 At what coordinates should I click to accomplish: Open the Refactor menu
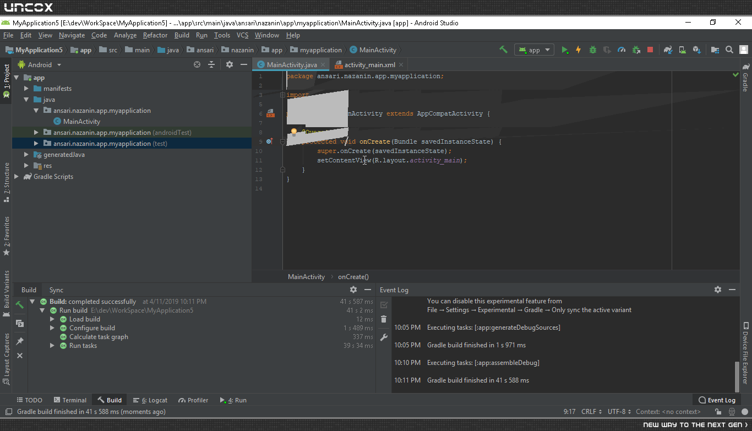(155, 35)
